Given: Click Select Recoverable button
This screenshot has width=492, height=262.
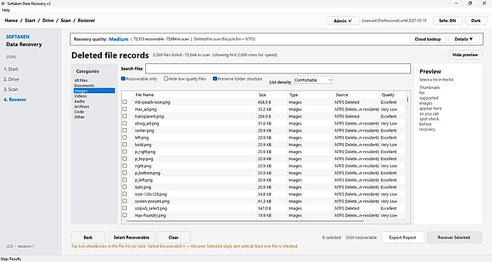Looking at the screenshot, I should click(x=131, y=238).
